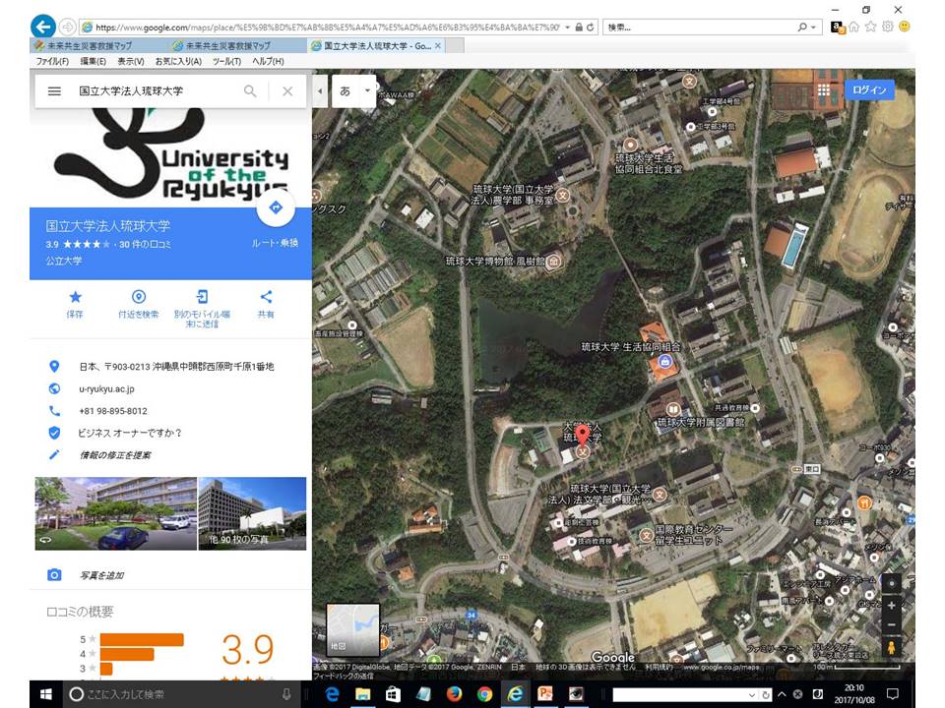Expand the taskbar address toolbar dropdown
Image resolution: width=945 pixels, height=708 pixels.
[751, 695]
